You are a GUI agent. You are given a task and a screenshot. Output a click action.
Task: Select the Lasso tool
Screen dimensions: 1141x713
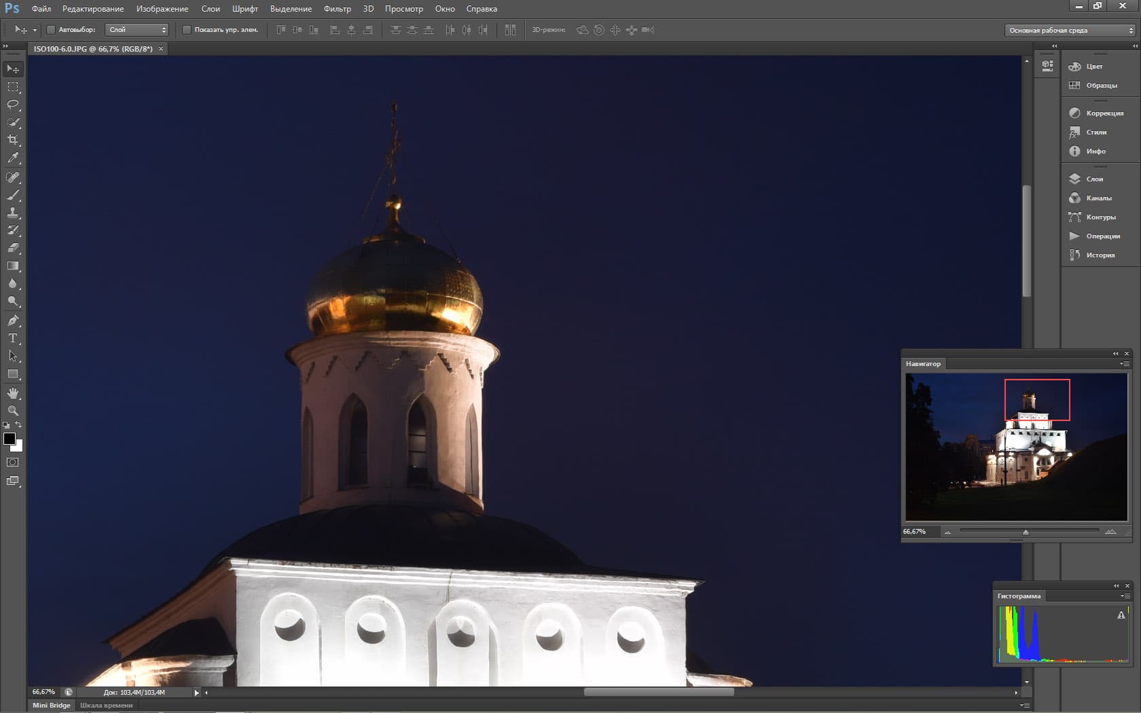click(13, 105)
